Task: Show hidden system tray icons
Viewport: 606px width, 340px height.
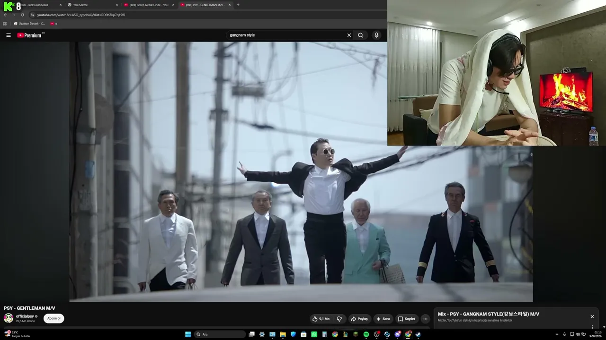Action: coord(557,334)
